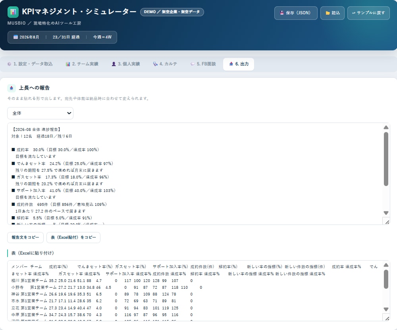This screenshot has width=397, height=330.
Task: Click the person icon on 個人実績
Action: click(114, 64)
